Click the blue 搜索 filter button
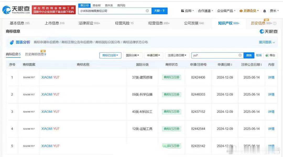Screen dimensions: 283x157 click(249, 55)
